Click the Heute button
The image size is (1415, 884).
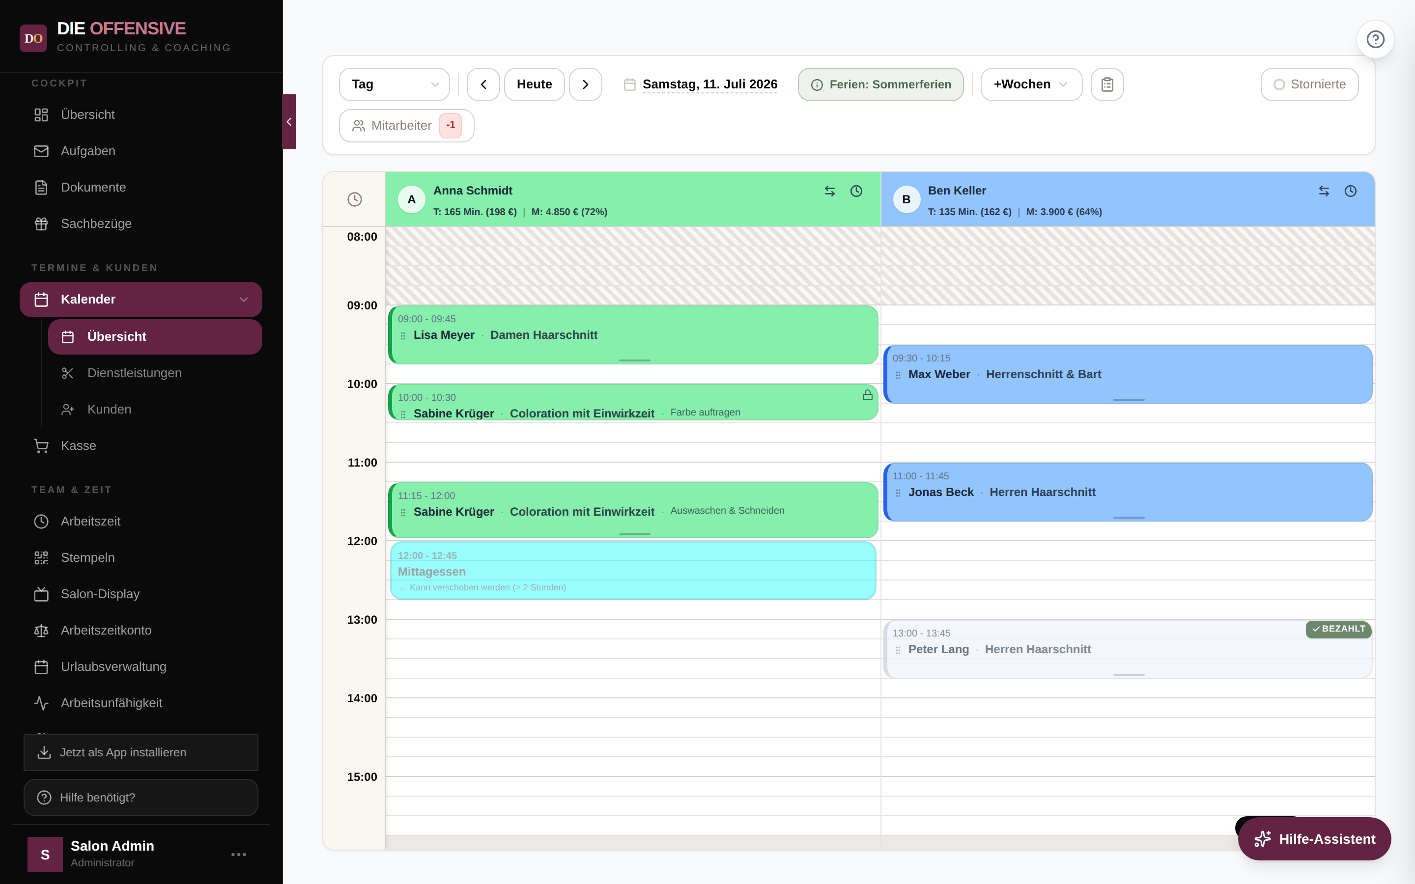(x=535, y=84)
